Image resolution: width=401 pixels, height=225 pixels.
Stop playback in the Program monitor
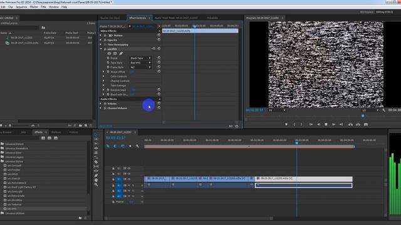[x=326, y=124]
